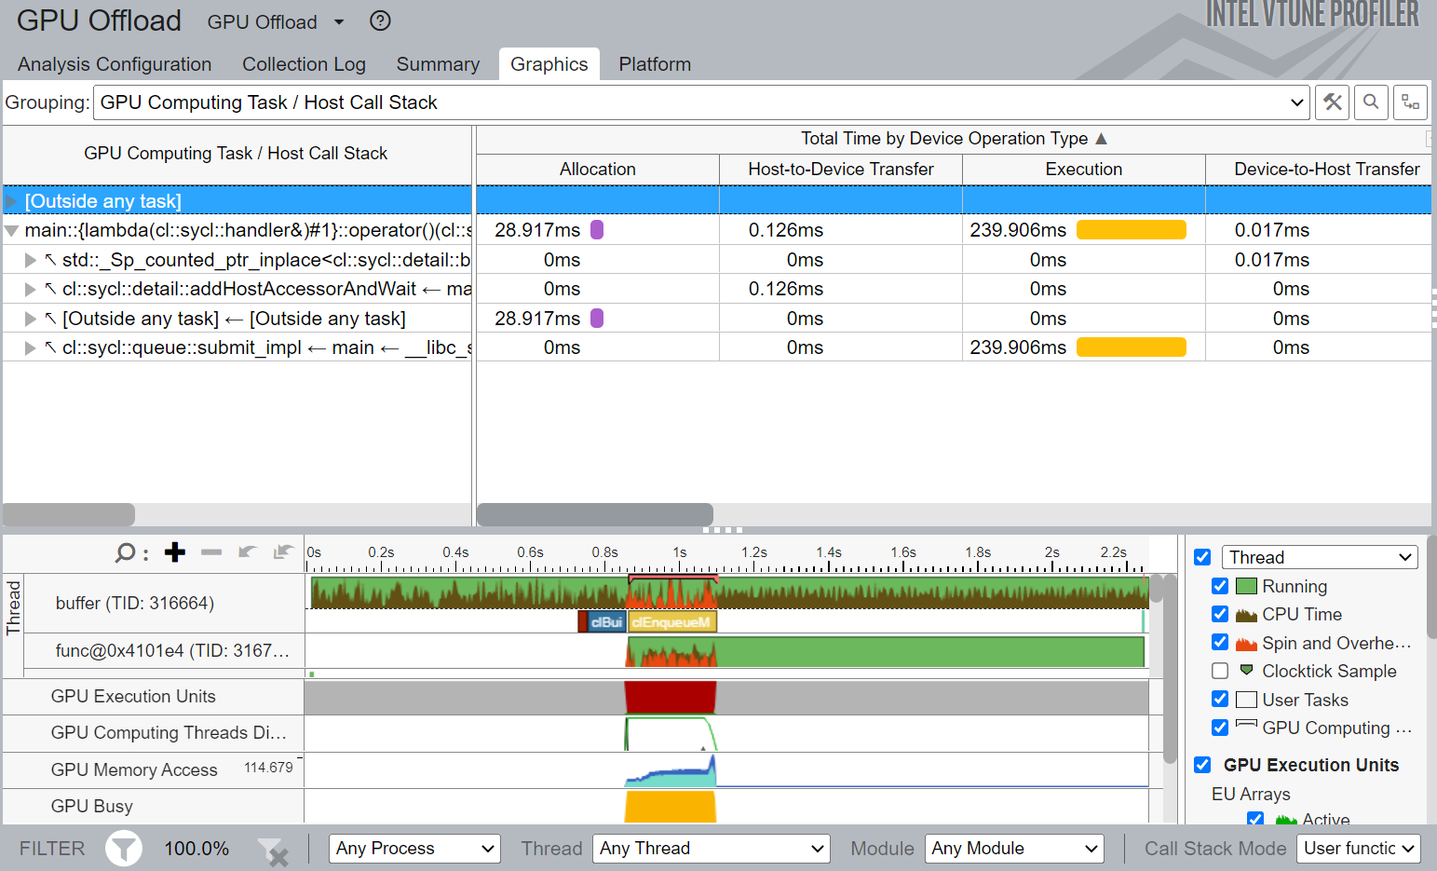Open the Any Thread filter dropdown
1437x871 pixels.
tap(711, 849)
